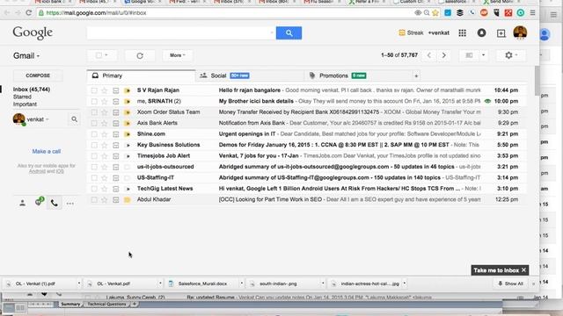
Task: Open the Hello fr rajan bangalore email
Action: pos(307,90)
